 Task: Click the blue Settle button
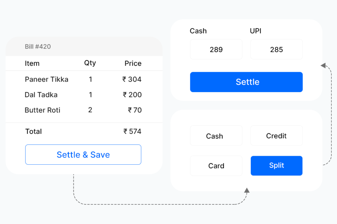click(246, 82)
